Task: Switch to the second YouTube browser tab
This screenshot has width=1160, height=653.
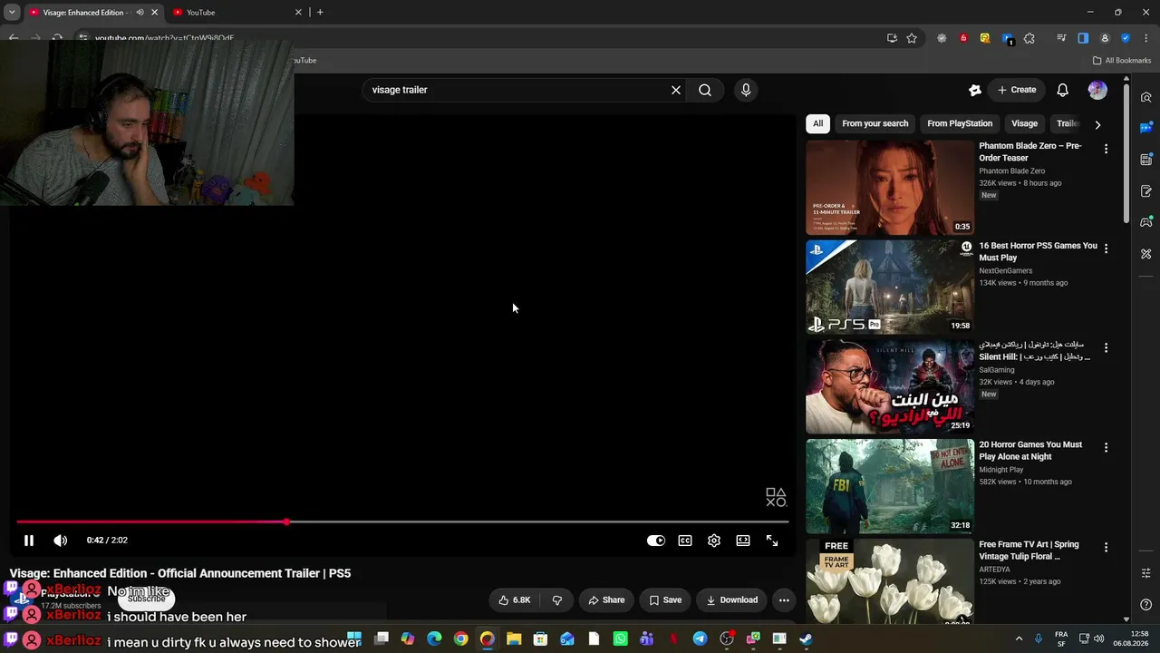Action: 237,13
